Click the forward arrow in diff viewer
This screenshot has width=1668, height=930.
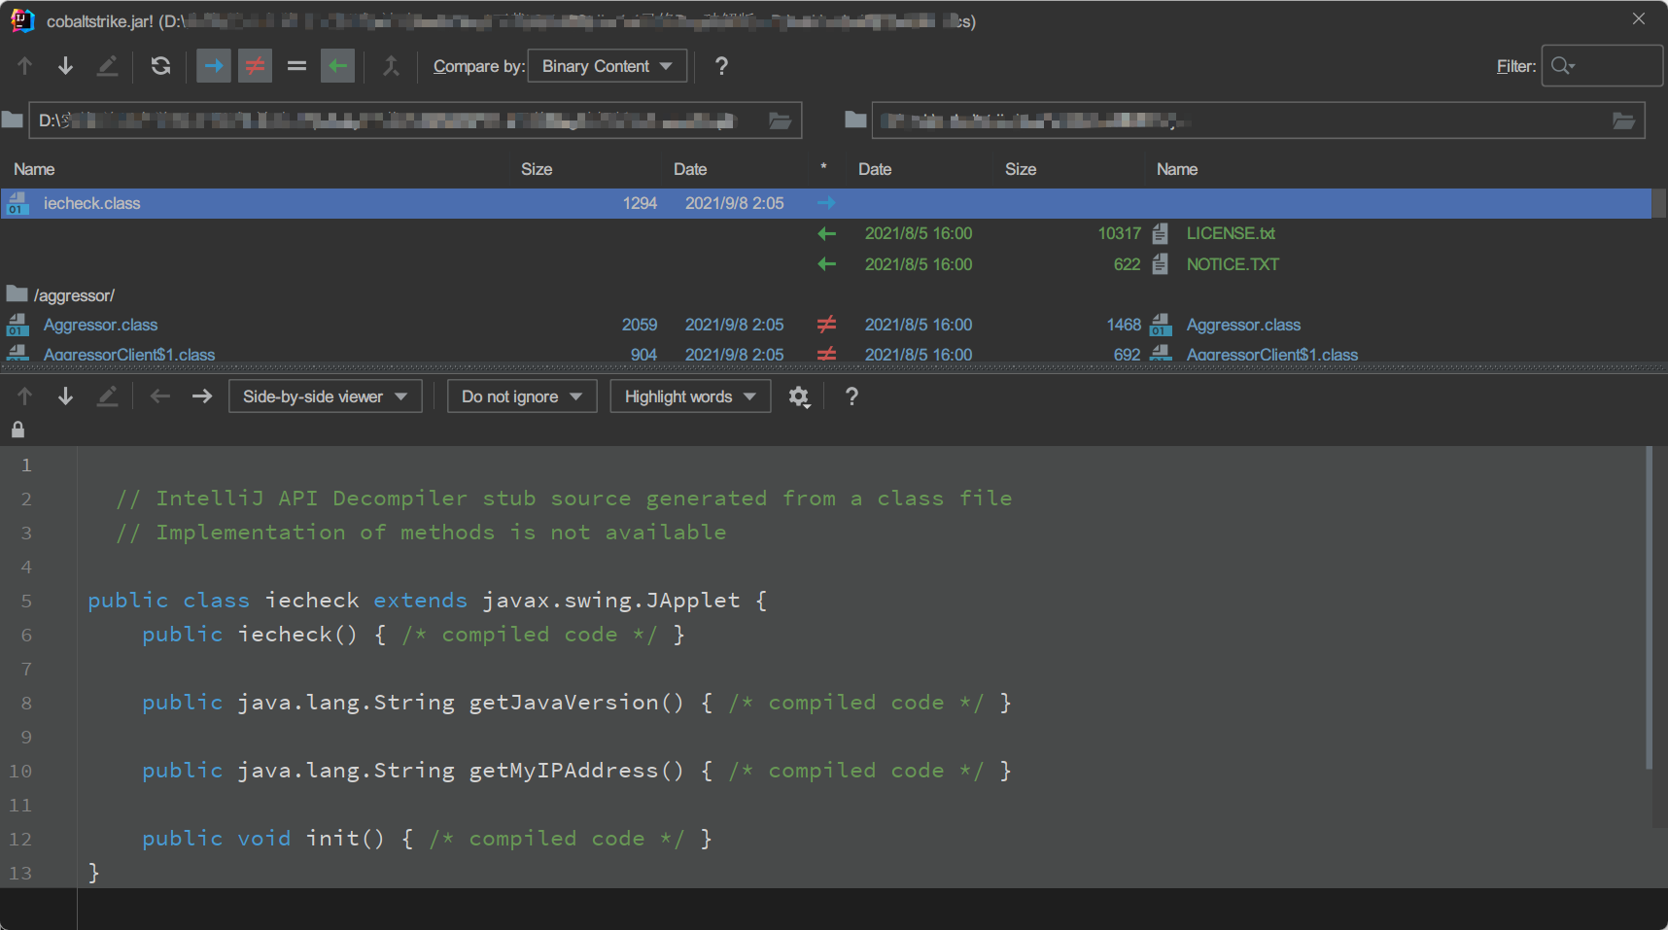click(x=201, y=396)
